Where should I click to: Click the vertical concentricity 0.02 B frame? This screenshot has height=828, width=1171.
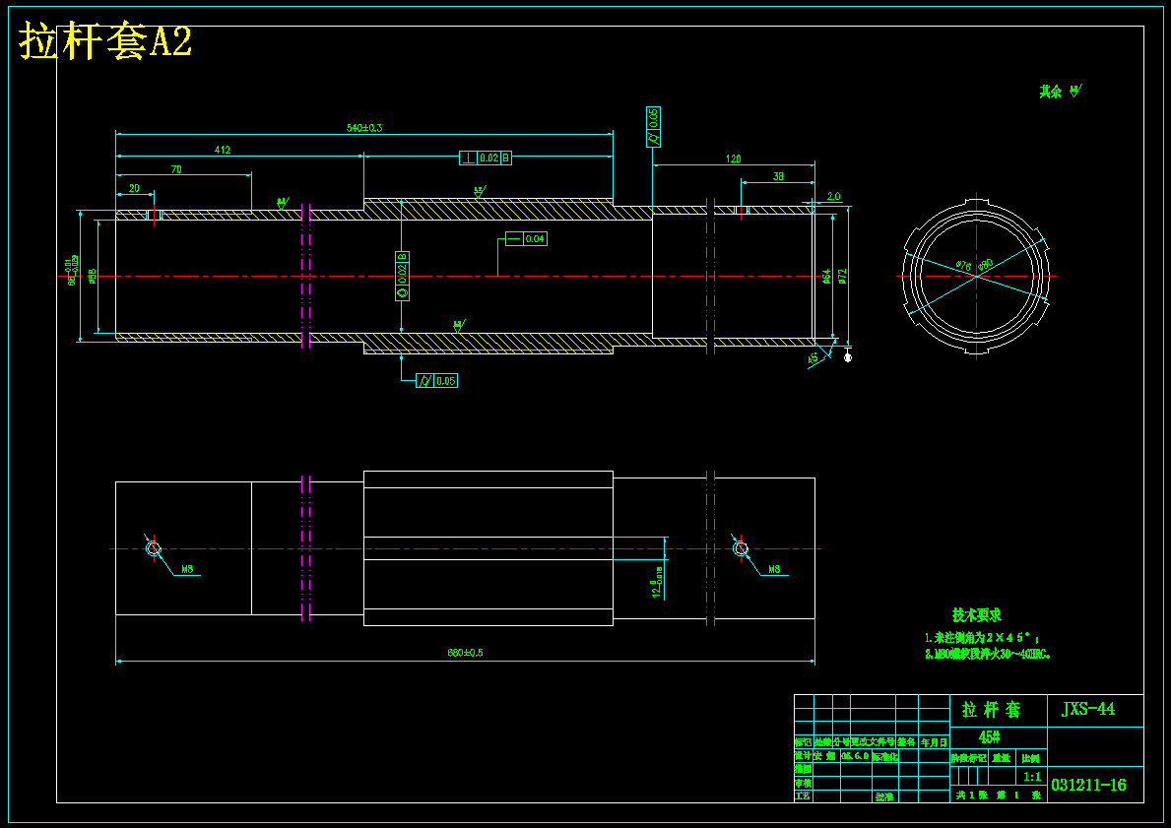point(402,277)
